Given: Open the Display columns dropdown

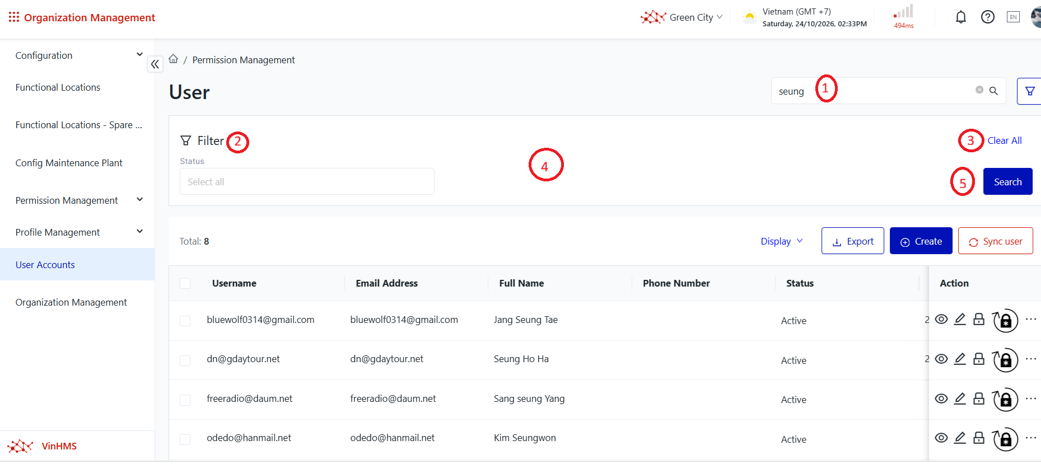Looking at the screenshot, I should [x=782, y=241].
